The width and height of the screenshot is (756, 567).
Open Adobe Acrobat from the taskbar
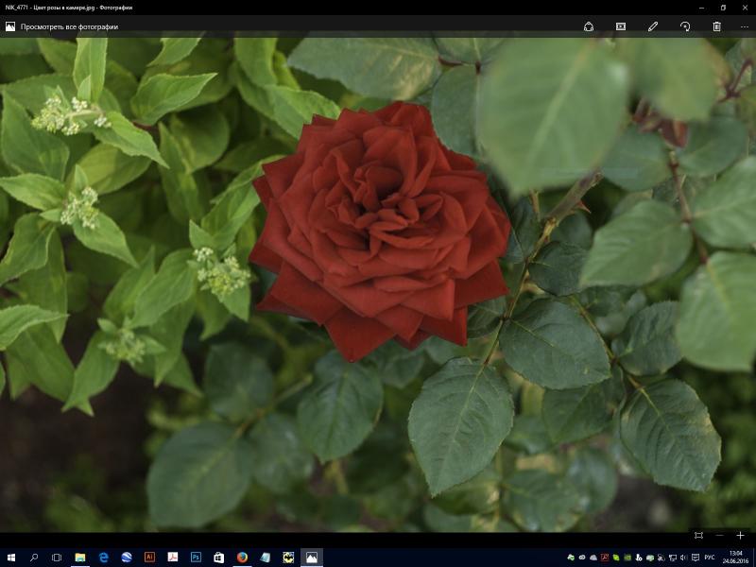(173, 558)
